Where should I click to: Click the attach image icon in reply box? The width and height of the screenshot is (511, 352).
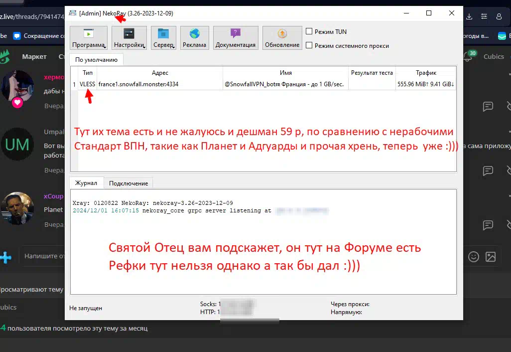491,257
